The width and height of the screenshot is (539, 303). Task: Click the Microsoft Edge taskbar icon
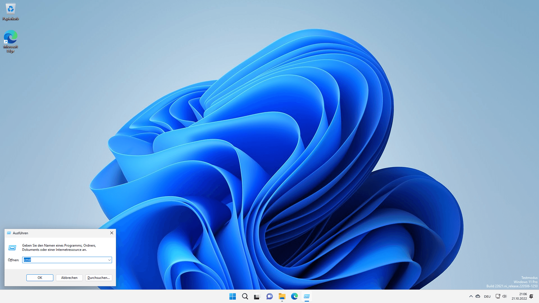(x=294, y=296)
